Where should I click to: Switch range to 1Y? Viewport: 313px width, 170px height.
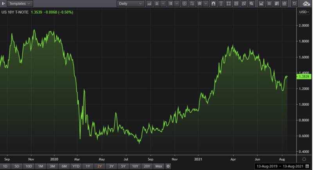88,166
